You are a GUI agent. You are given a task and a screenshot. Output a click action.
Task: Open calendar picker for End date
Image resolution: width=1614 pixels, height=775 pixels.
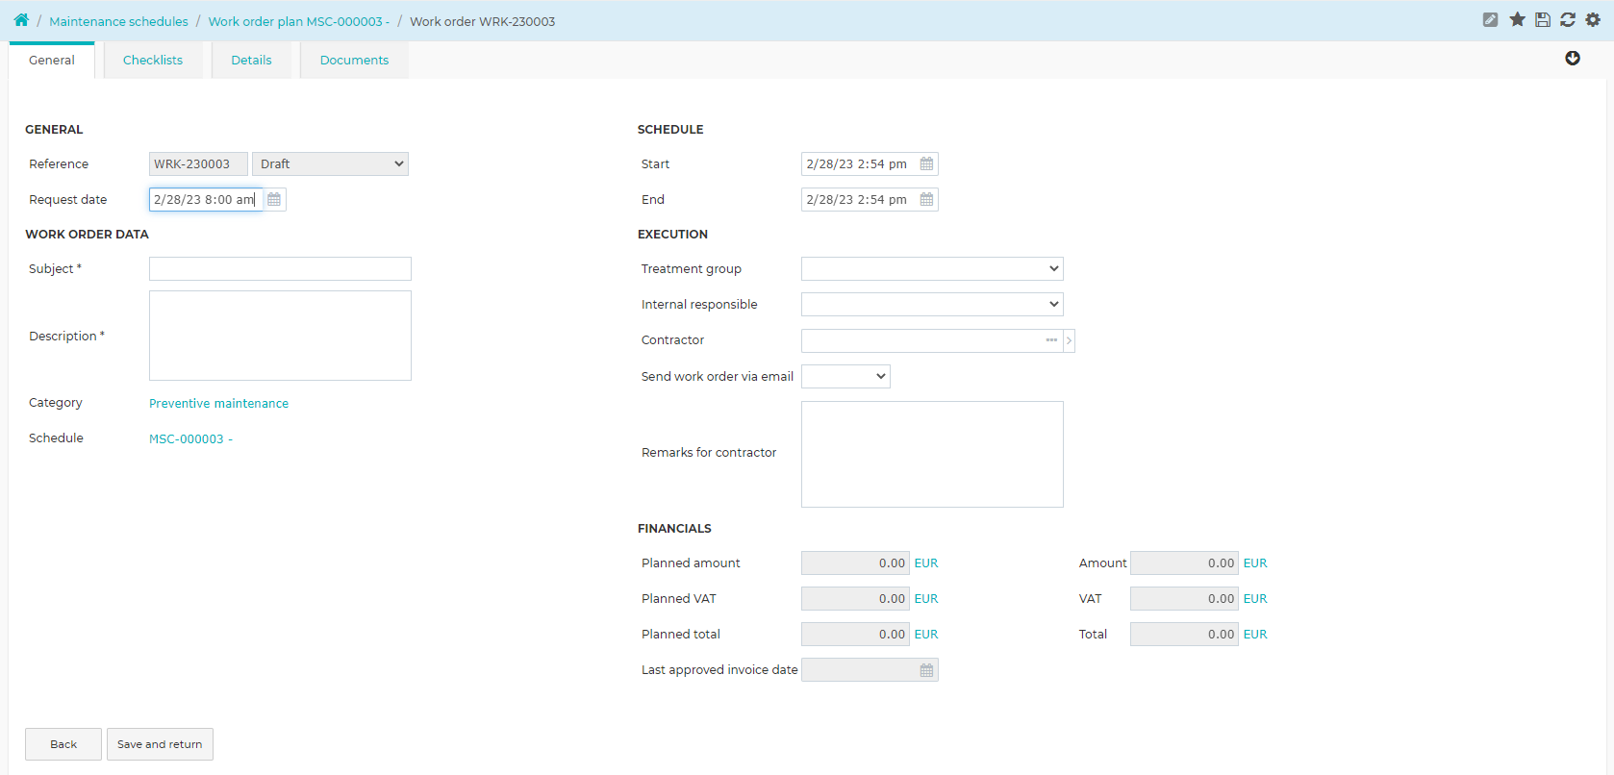[x=926, y=199]
